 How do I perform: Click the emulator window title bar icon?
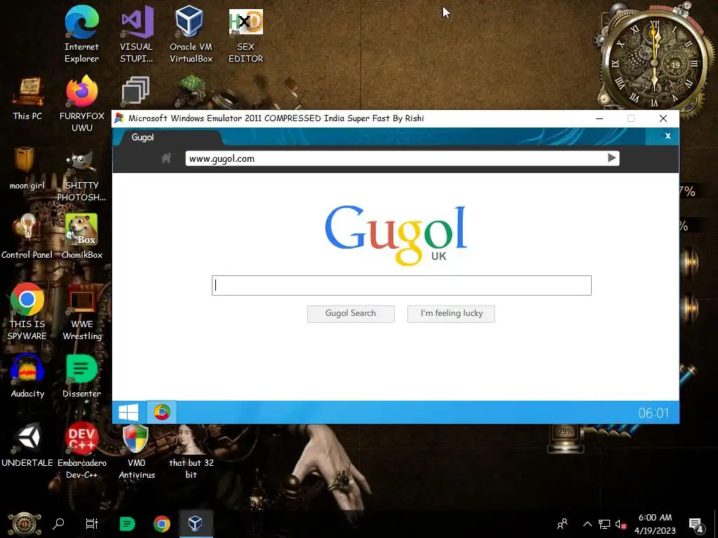119,118
